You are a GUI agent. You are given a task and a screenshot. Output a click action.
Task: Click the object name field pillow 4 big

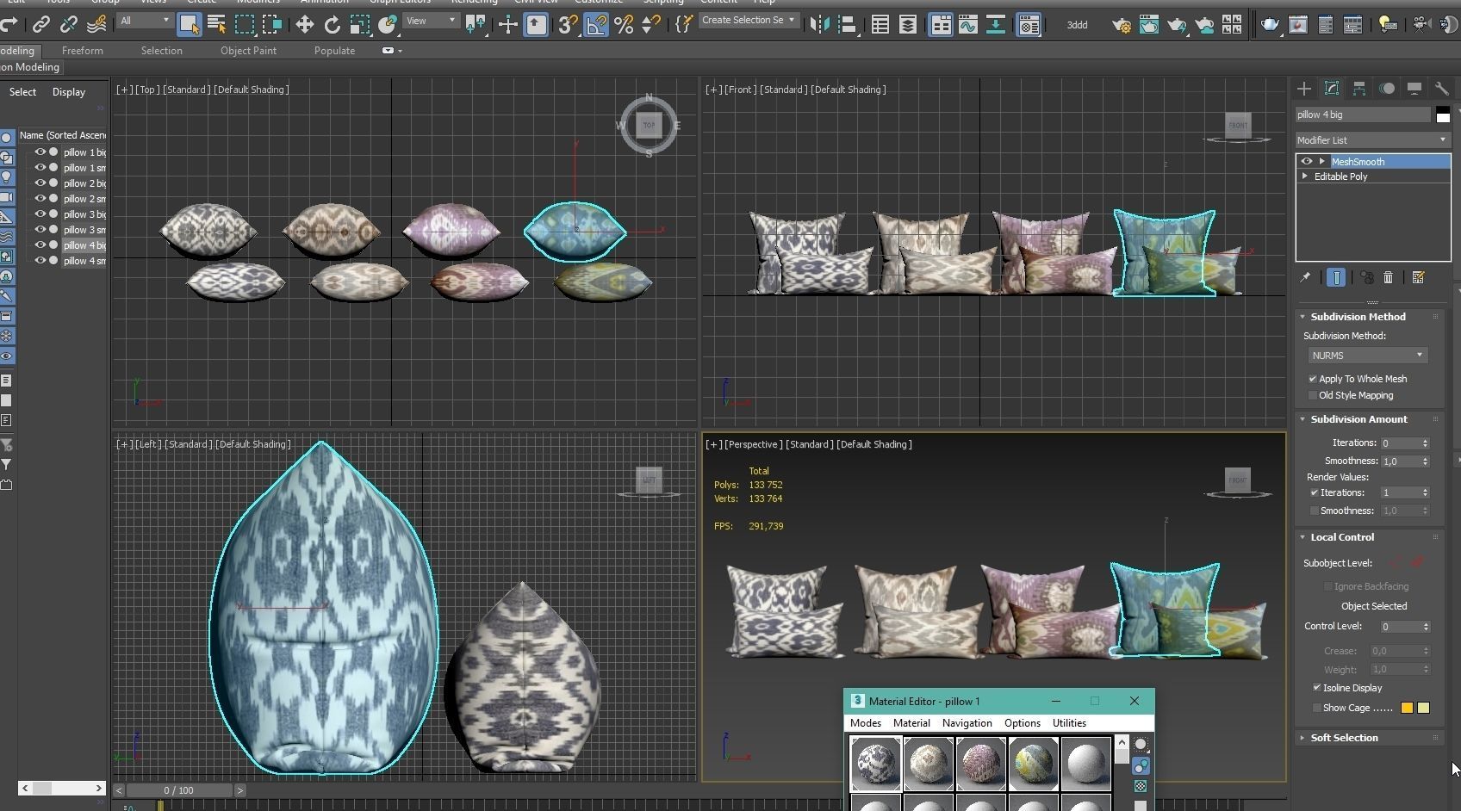[x=1363, y=115]
